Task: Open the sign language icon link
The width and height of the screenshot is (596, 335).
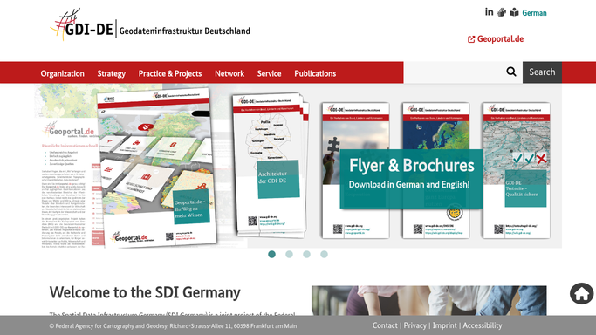Action: point(502,12)
